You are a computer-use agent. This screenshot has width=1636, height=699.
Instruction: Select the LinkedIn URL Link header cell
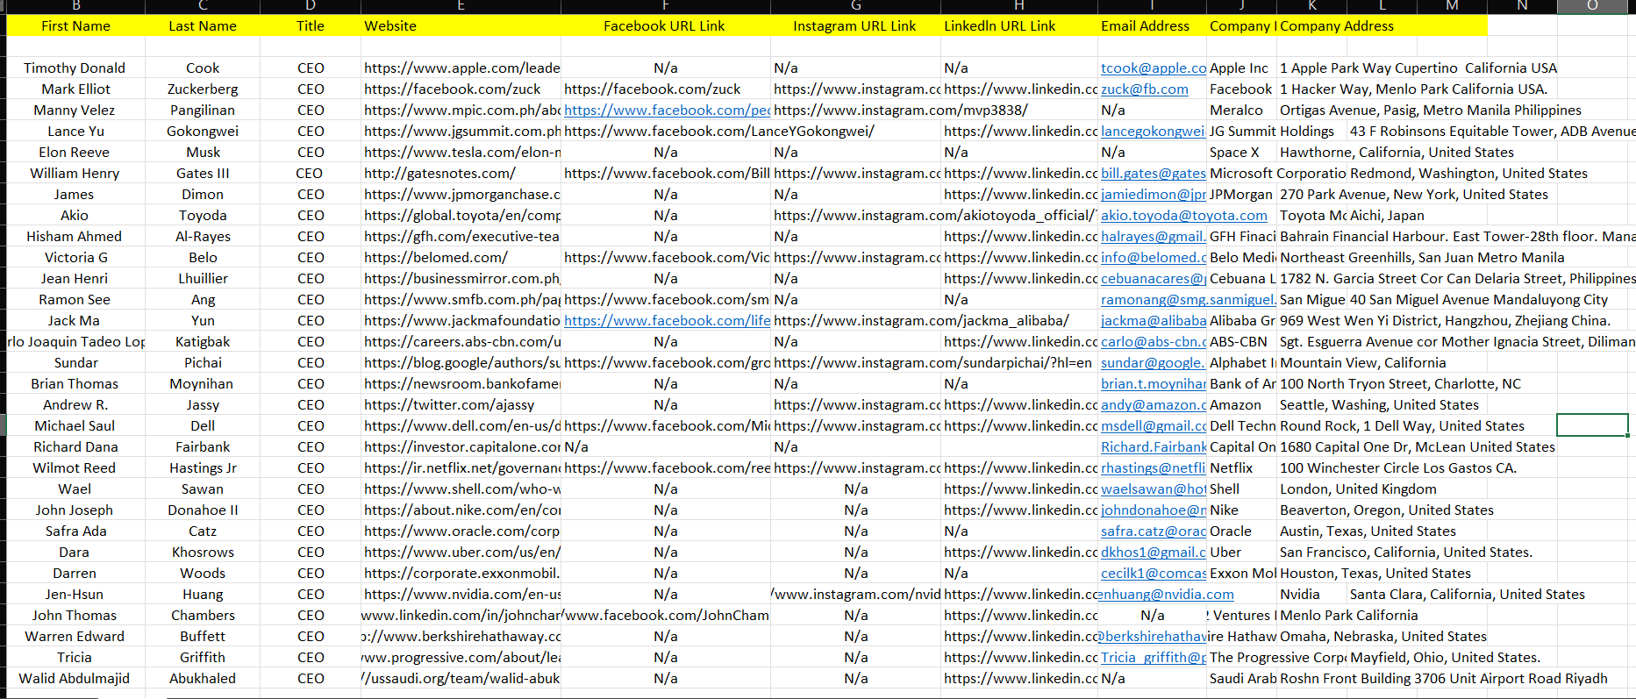[x=1018, y=25]
